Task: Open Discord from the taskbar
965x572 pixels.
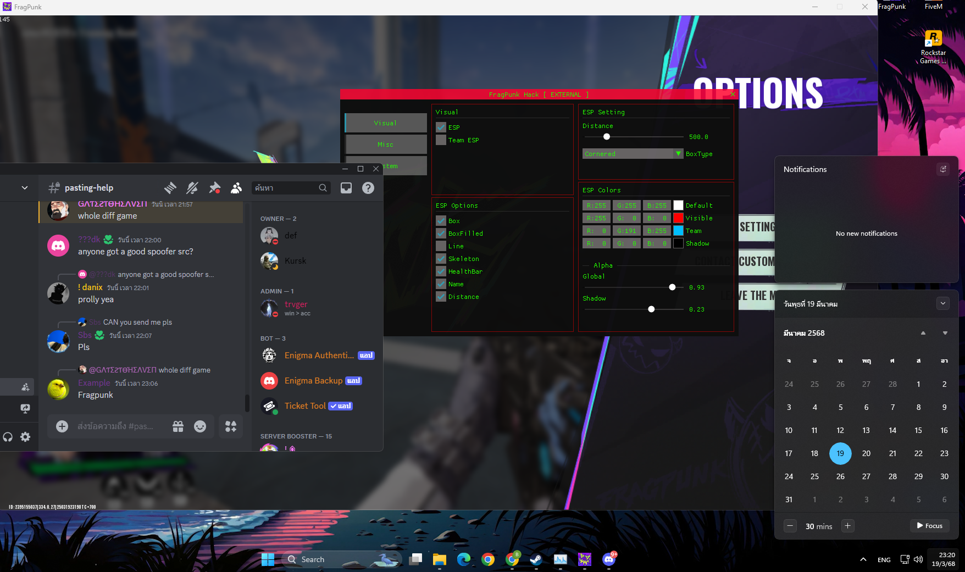Action: [x=609, y=559]
